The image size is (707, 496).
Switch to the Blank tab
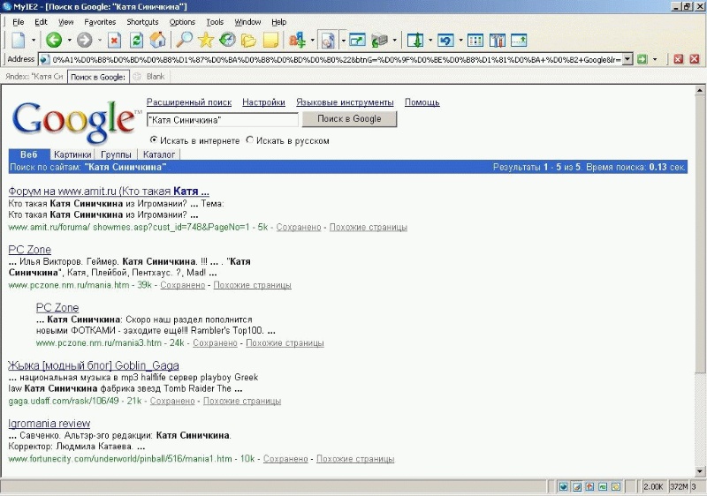tap(151, 77)
